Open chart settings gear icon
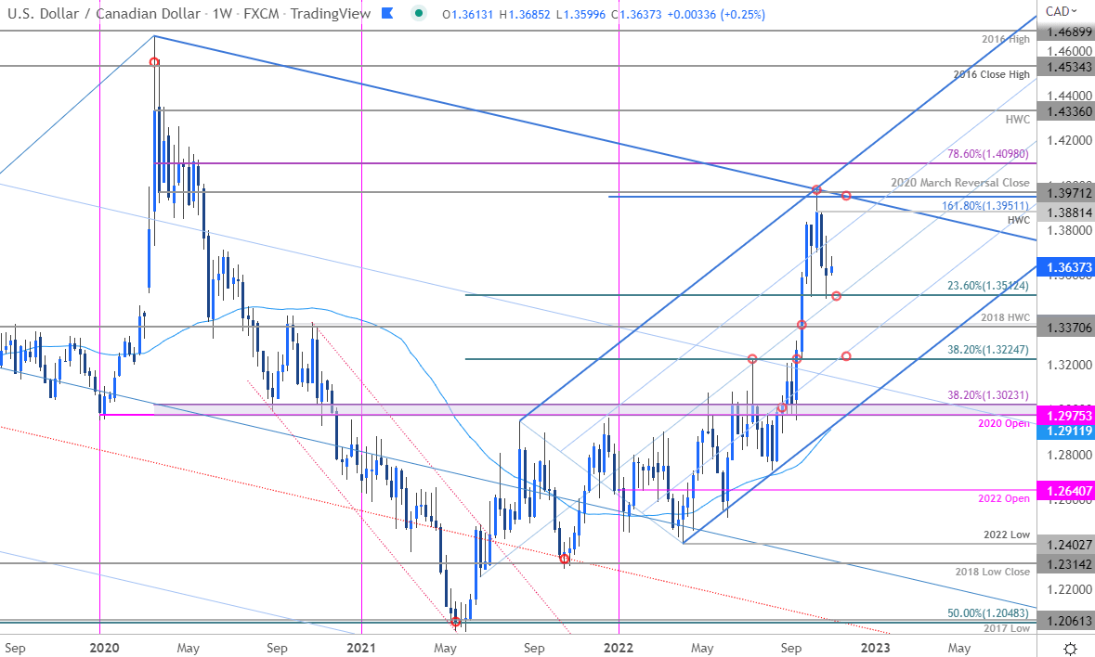This screenshot has height=657, width=1095. point(1069,648)
